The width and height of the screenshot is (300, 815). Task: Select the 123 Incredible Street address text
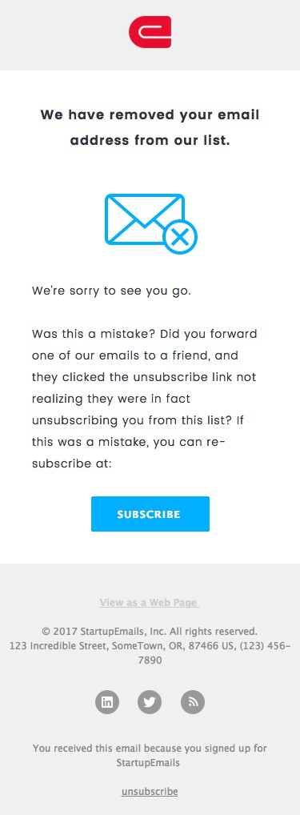(x=150, y=653)
